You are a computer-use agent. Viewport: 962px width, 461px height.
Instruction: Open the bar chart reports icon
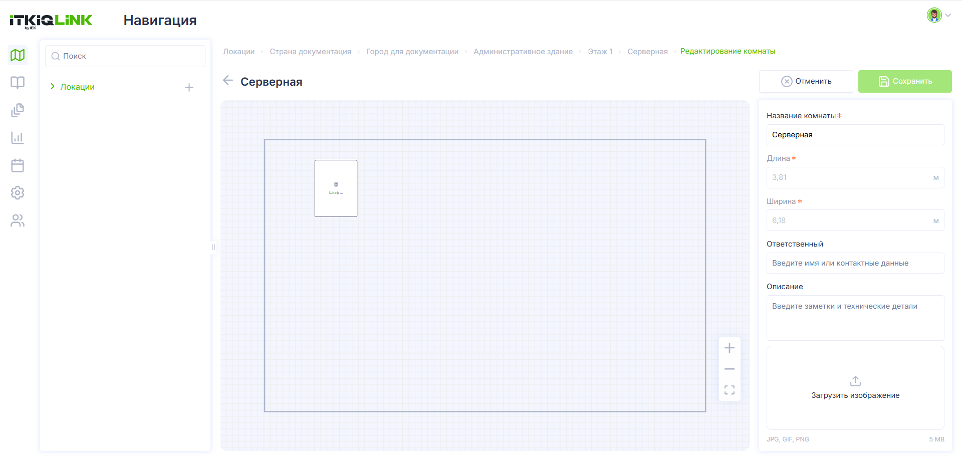[18, 138]
